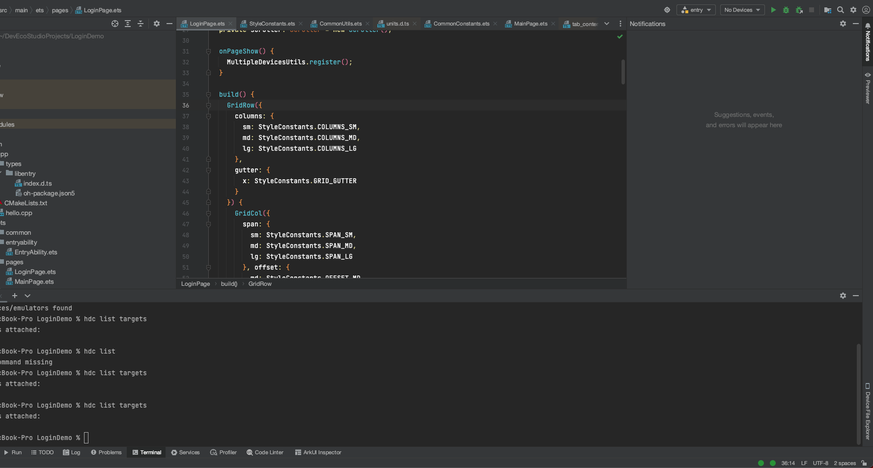Click the LF line separator in status bar
The image size is (873, 468).
pyautogui.click(x=804, y=463)
